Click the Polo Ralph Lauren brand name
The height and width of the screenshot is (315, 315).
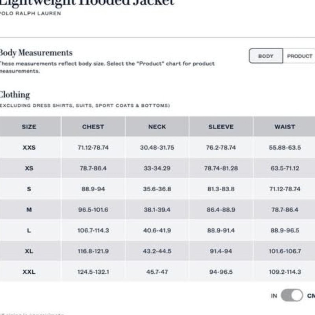[31, 13]
